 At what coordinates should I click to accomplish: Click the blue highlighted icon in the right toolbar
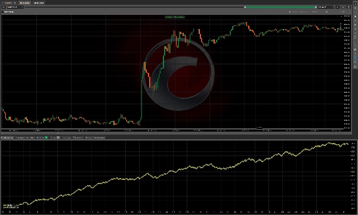coord(355,58)
